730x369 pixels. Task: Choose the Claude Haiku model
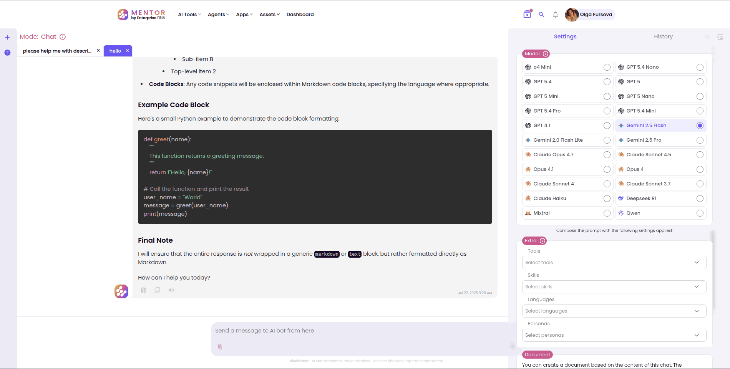[568, 199]
